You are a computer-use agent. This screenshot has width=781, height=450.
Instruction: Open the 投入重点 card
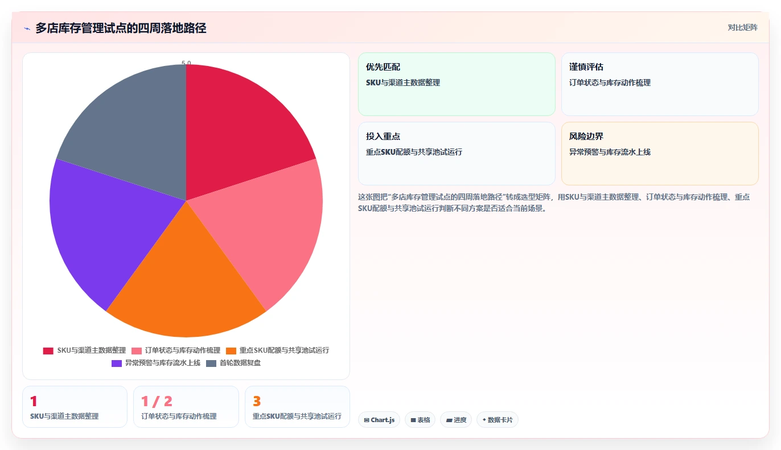click(457, 154)
